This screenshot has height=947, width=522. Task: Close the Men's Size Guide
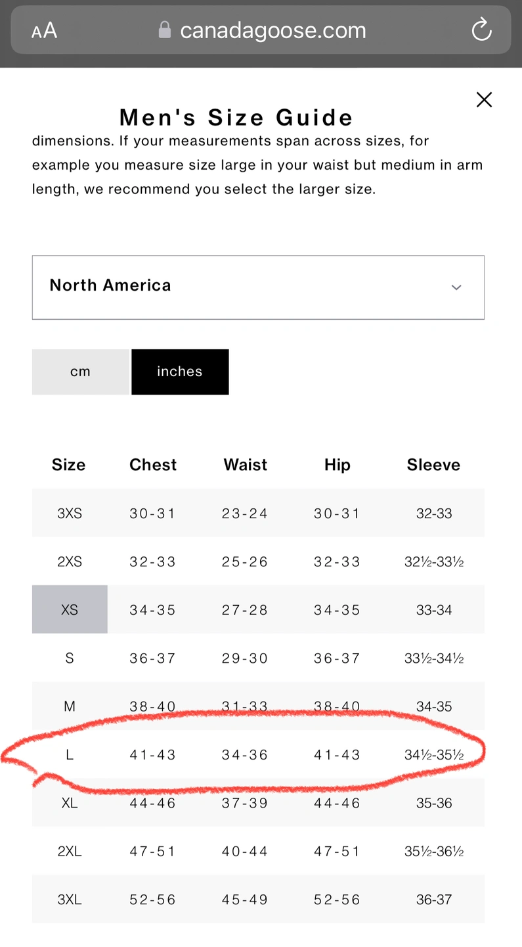pos(484,99)
